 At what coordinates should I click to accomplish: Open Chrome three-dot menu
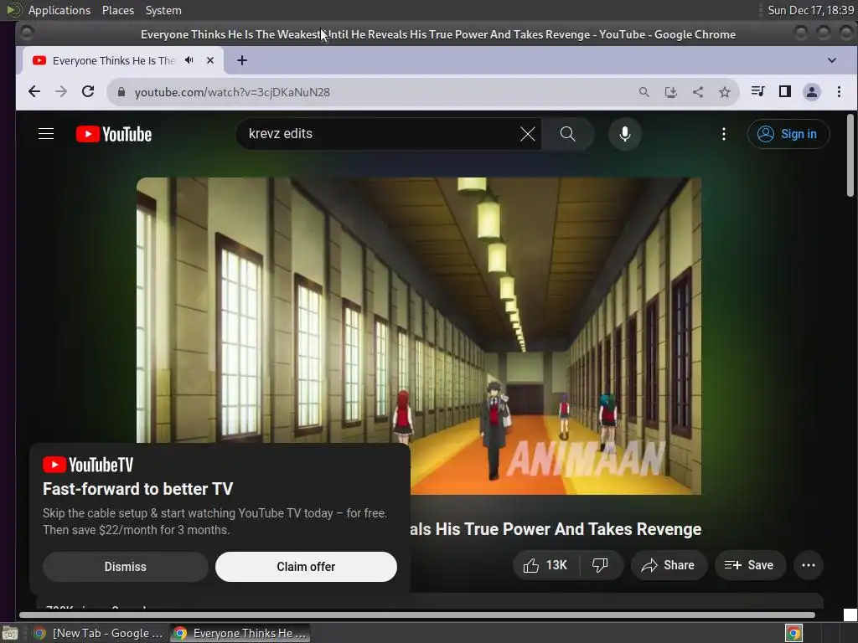pos(839,92)
